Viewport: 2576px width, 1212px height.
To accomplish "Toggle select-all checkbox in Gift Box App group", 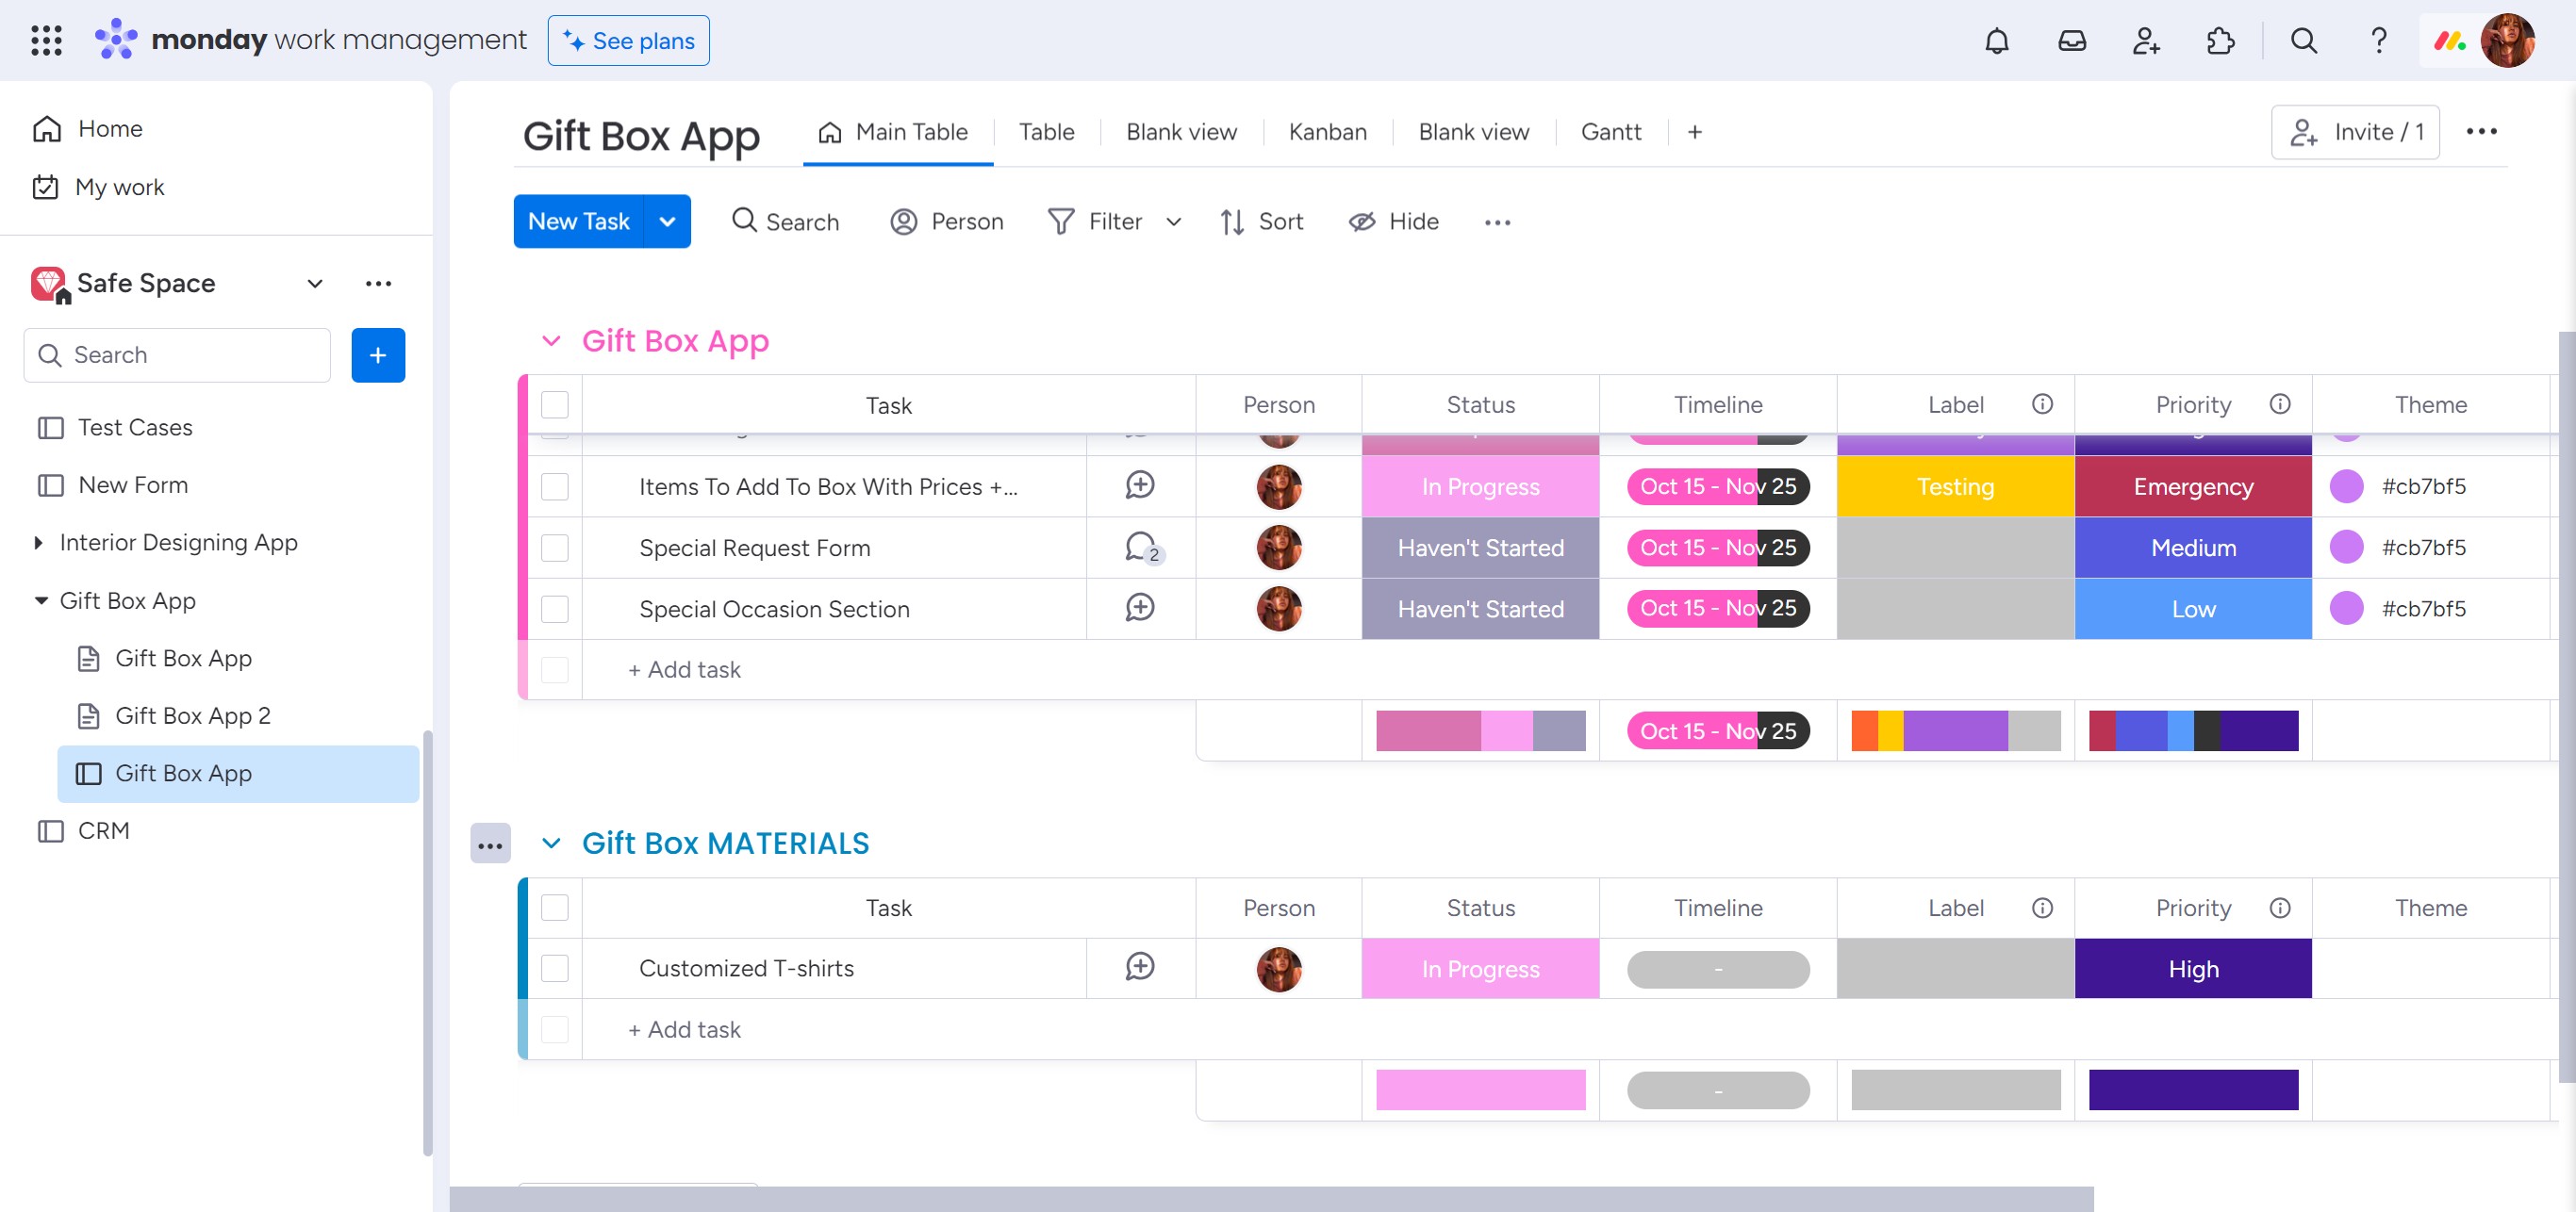I will (555, 404).
